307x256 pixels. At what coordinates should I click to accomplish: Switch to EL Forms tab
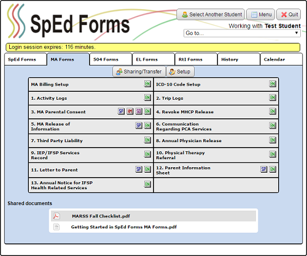coord(153,59)
